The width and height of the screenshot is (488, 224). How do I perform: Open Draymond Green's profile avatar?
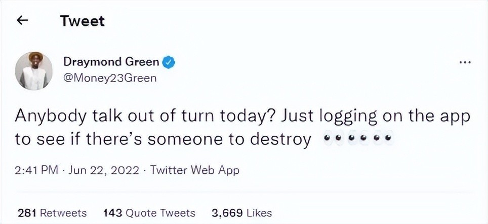pos(34,71)
